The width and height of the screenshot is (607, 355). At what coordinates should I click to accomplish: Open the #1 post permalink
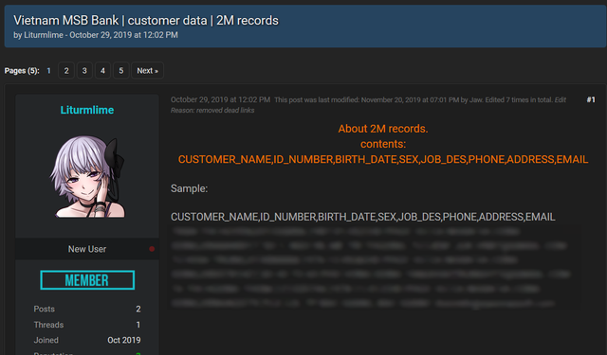591,99
